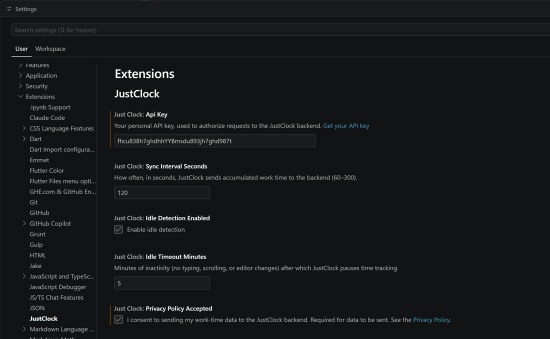
Task: Switch to the Workspace settings tab
Action: coord(50,49)
